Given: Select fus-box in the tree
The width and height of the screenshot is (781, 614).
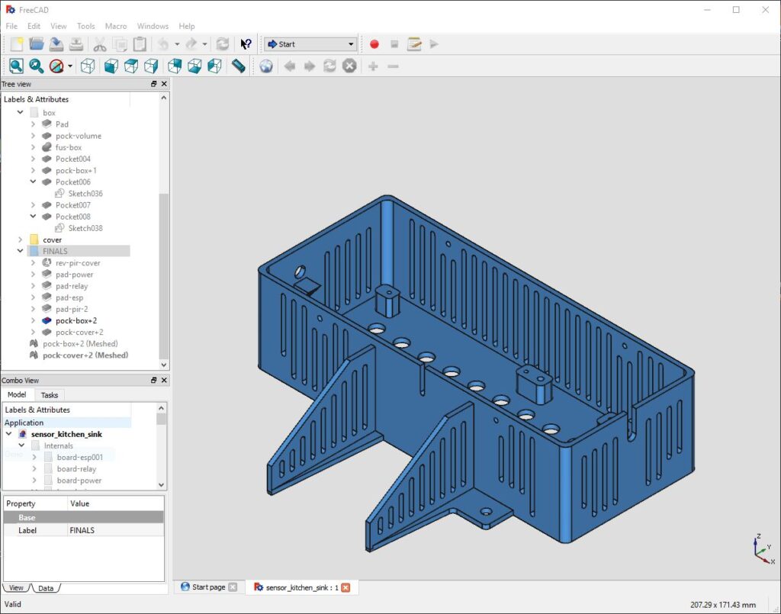Looking at the screenshot, I should click(69, 147).
